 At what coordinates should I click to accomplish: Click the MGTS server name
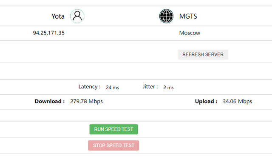[x=188, y=16]
